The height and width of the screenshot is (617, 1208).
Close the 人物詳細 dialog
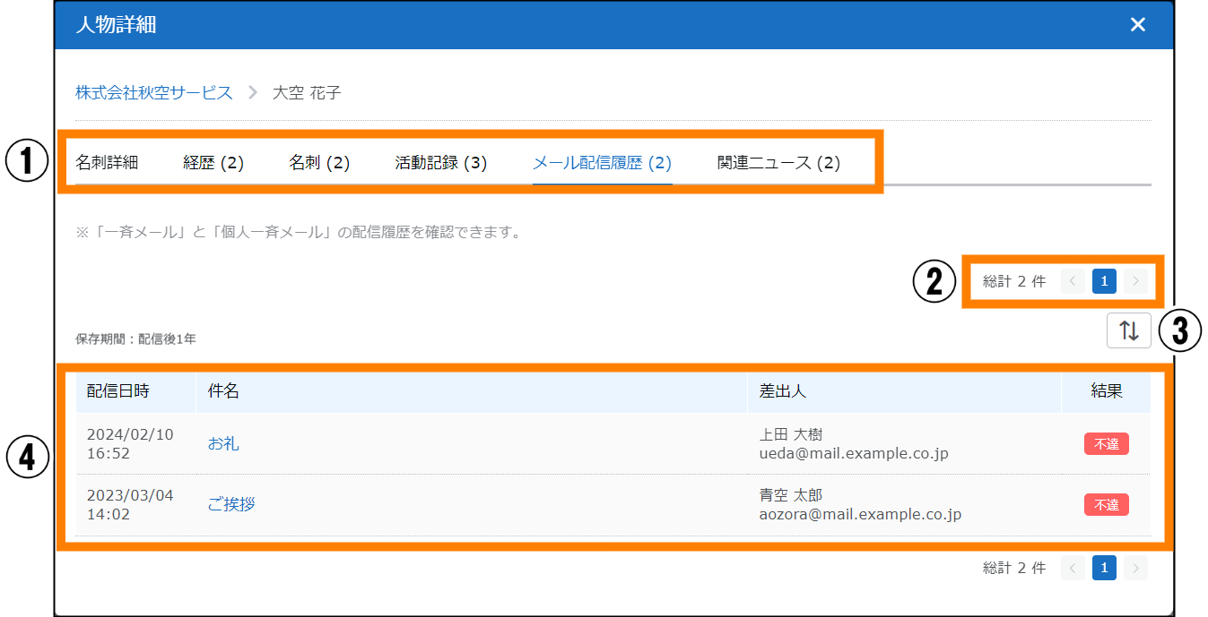click(1137, 25)
